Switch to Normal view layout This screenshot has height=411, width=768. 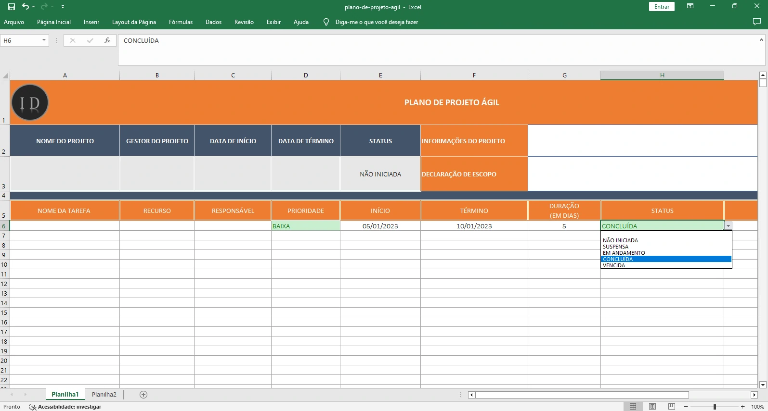pos(633,407)
